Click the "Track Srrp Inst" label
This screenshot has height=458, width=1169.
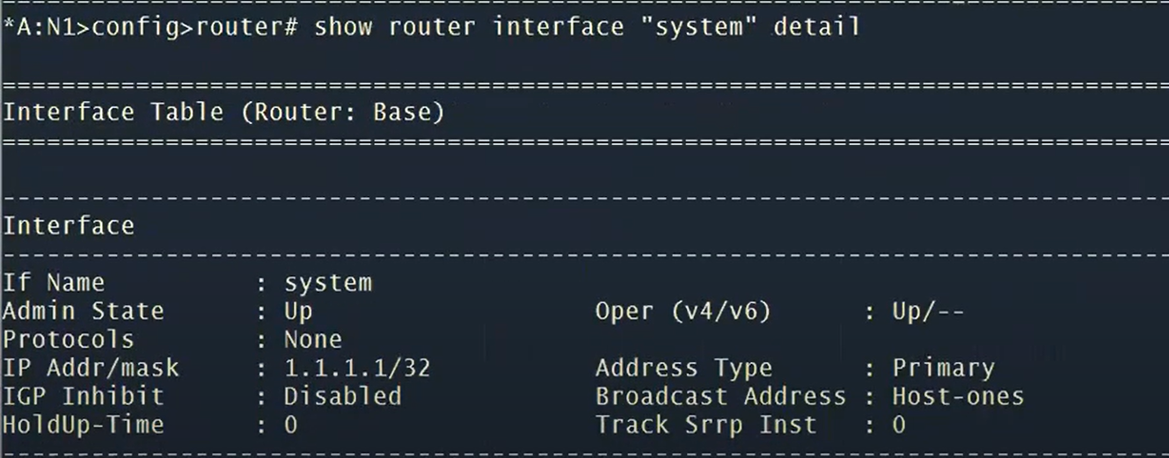tap(705, 425)
